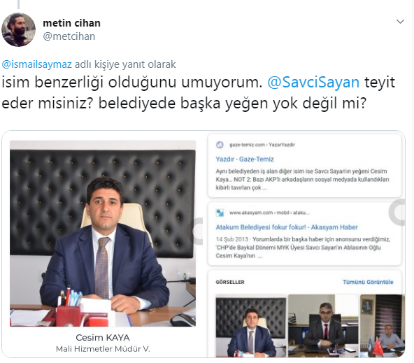Click the @metcihan handle
The image size is (414, 363).
(x=69, y=36)
